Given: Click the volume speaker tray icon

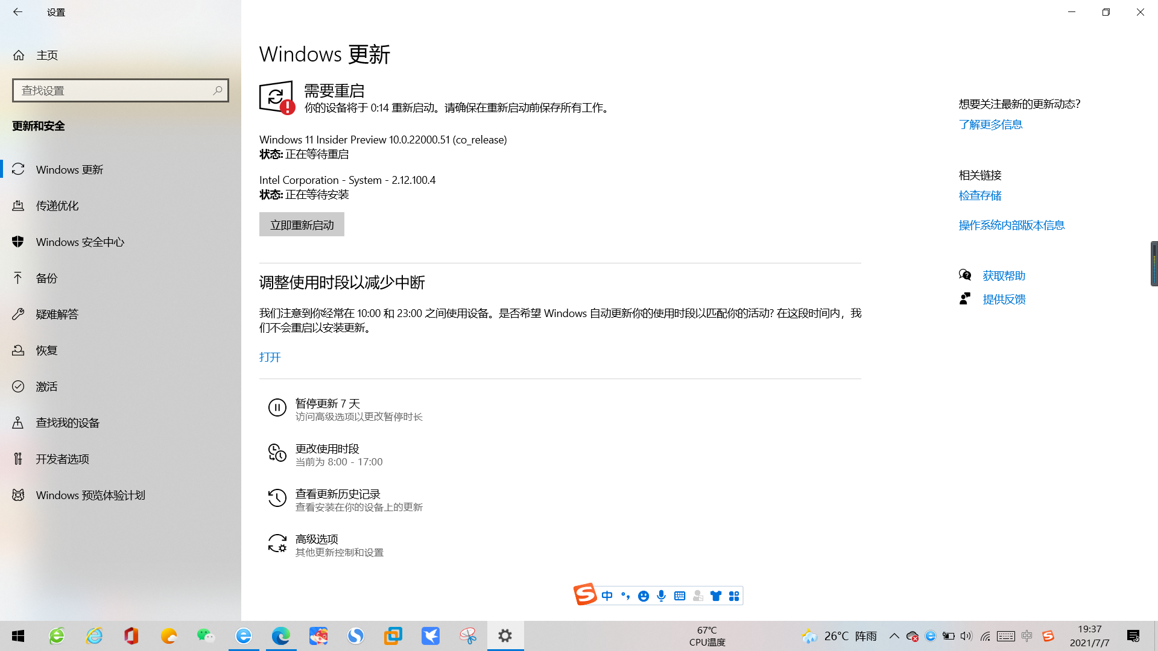Looking at the screenshot, I should (966, 636).
